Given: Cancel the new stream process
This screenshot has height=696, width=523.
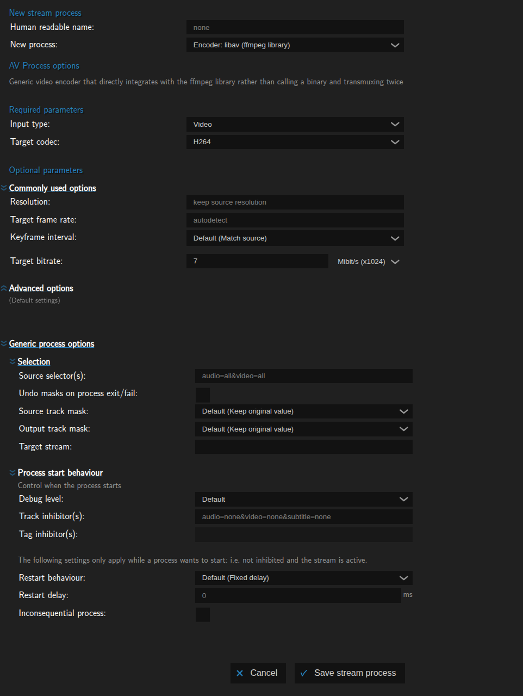Looking at the screenshot, I should (x=258, y=673).
